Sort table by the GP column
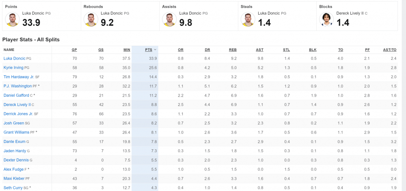 pos(74,49)
